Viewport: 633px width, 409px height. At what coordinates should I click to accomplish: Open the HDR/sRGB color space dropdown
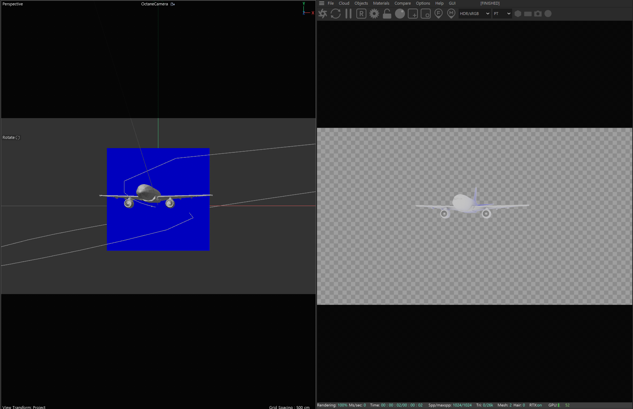click(x=475, y=14)
